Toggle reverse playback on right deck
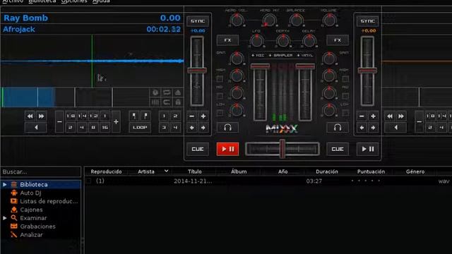Image resolution: width=452 pixels, height=254 pixels. (395, 127)
